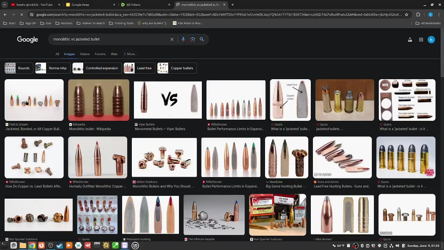Open the clock showing Sunday, June 9
Viewport: 444px width, 250px height.
coord(424,246)
